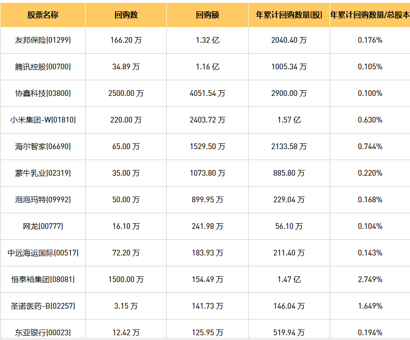The image size is (410, 340).
Task: Open the 腾讯控股(00700) stock entry
Action: point(43,67)
